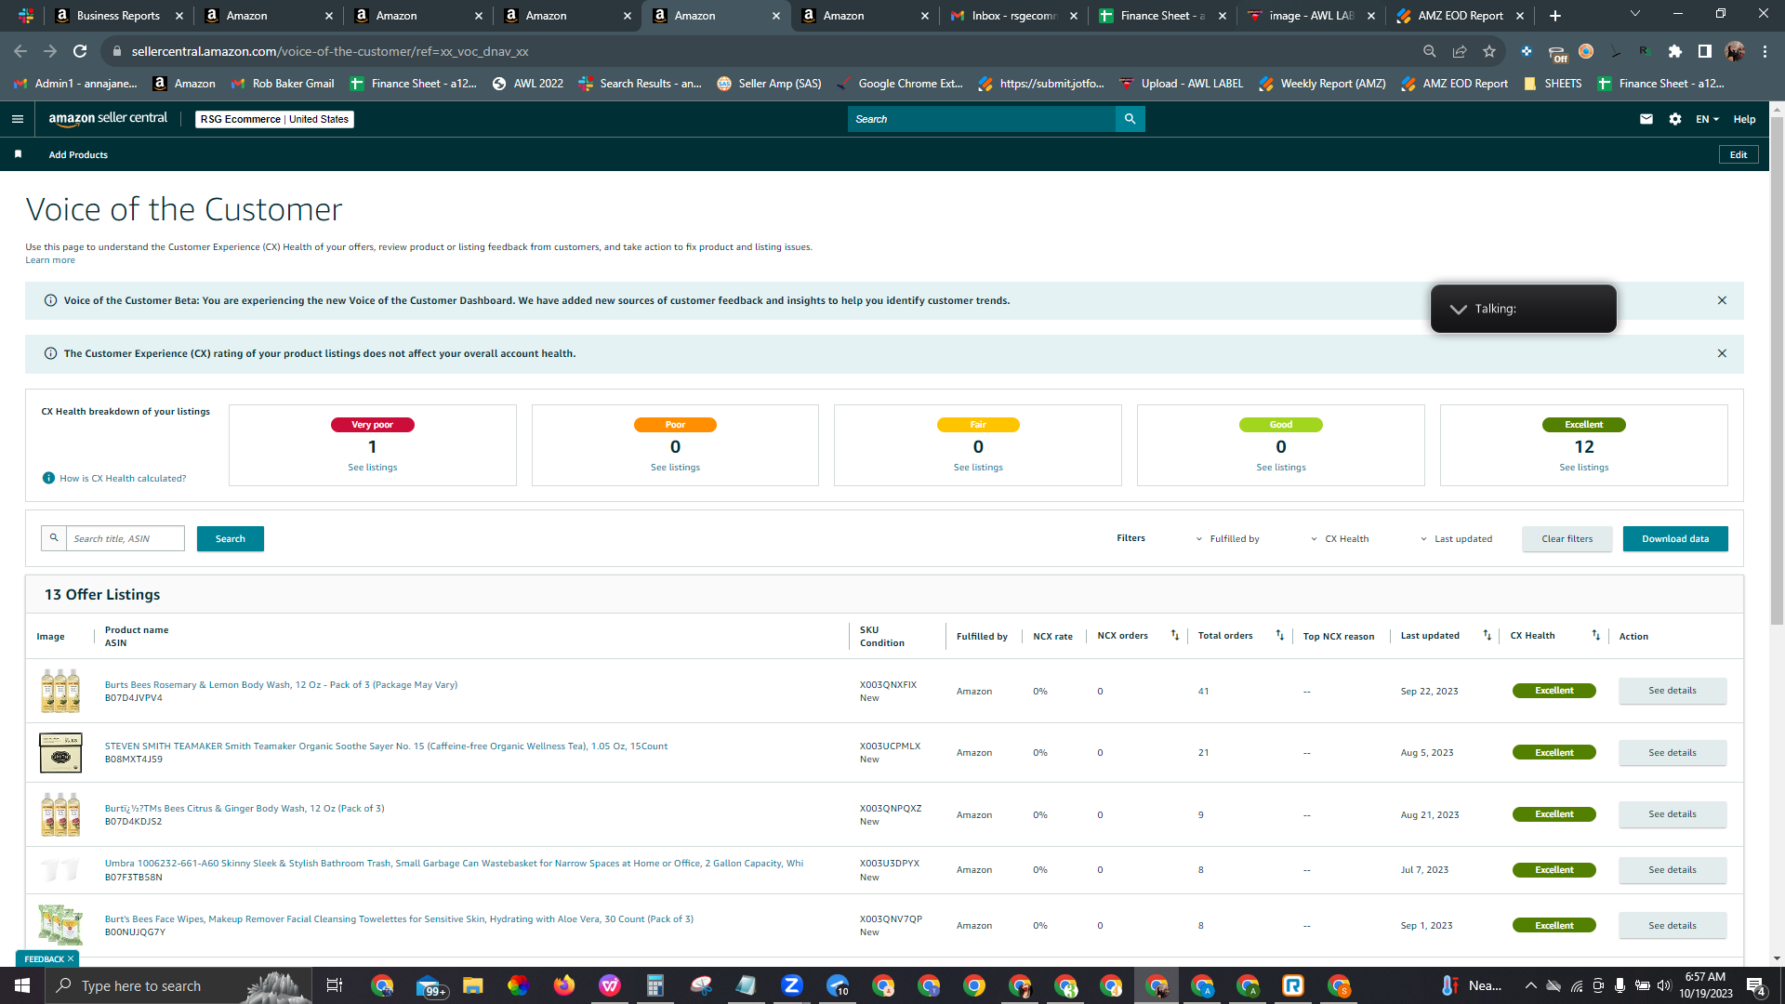Click the Burt's Bees Face Wipes thumbnail
Viewport: 1785px width, 1004px height.
pyautogui.click(x=60, y=925)
